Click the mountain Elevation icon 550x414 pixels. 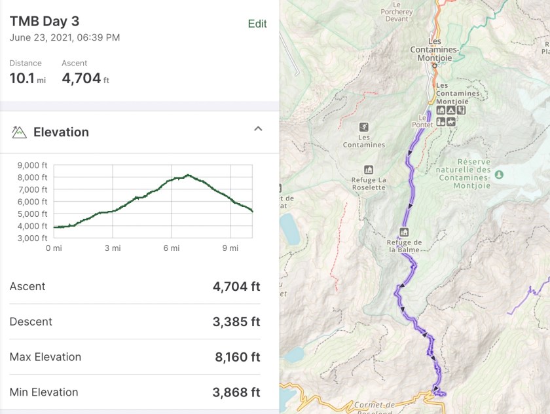click(19, 132)
